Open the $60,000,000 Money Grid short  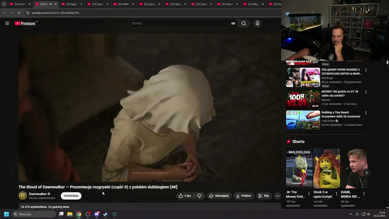(x=299, y=168)
